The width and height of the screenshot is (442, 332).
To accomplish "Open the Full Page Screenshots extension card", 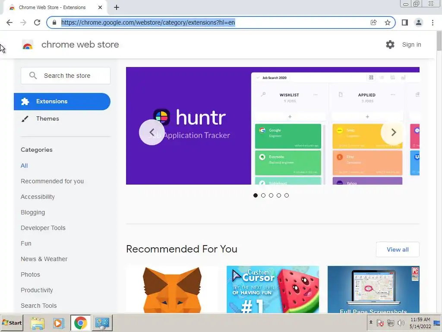I will click(373, 289).
